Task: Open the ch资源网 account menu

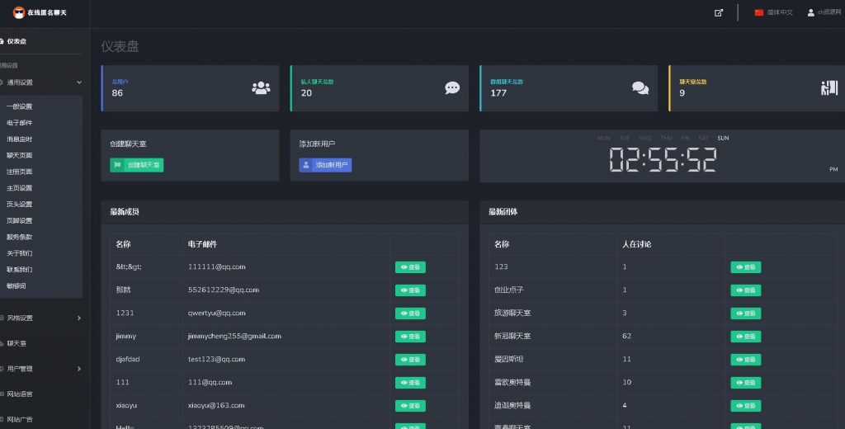Action: (x=825, y=12)
